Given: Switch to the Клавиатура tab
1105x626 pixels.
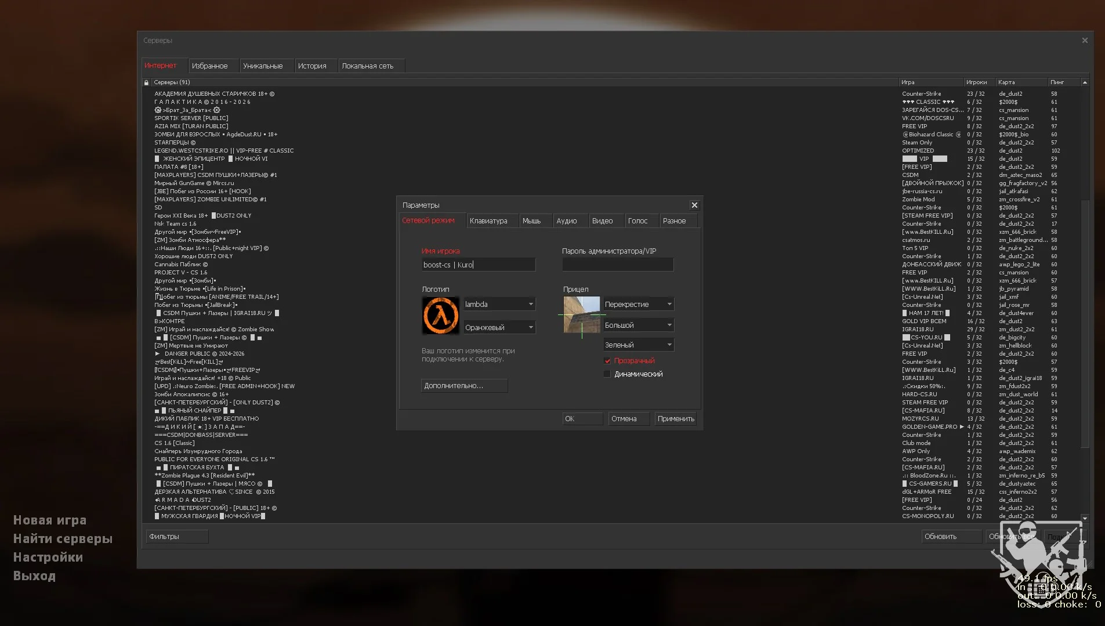Looking at the screenshot, I should tap(488, 221).
